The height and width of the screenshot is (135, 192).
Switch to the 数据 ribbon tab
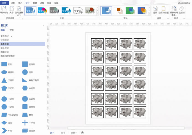35,3
